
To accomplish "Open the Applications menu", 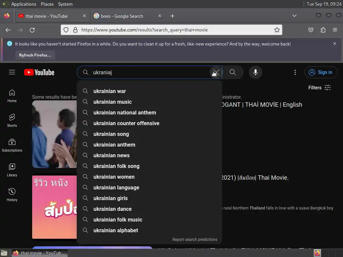I will (24, 4).
